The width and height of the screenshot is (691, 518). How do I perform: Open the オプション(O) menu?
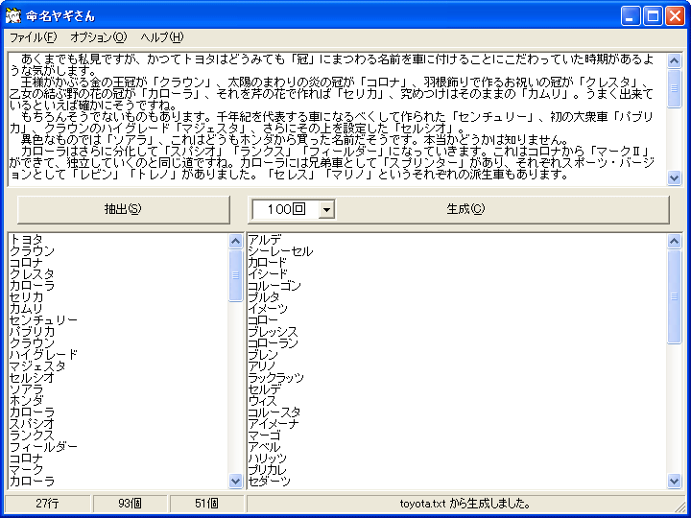pyautogui.click(x=98, y=37)
